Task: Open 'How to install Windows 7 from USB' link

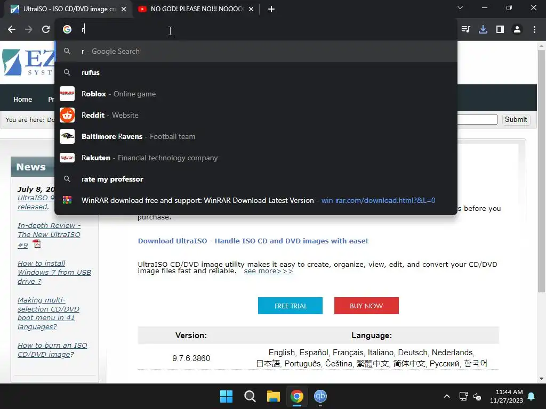Action: click(x=54, y=272)
